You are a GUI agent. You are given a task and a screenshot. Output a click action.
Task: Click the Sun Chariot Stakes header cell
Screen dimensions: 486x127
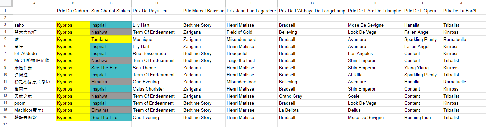(x=111, y=11)
